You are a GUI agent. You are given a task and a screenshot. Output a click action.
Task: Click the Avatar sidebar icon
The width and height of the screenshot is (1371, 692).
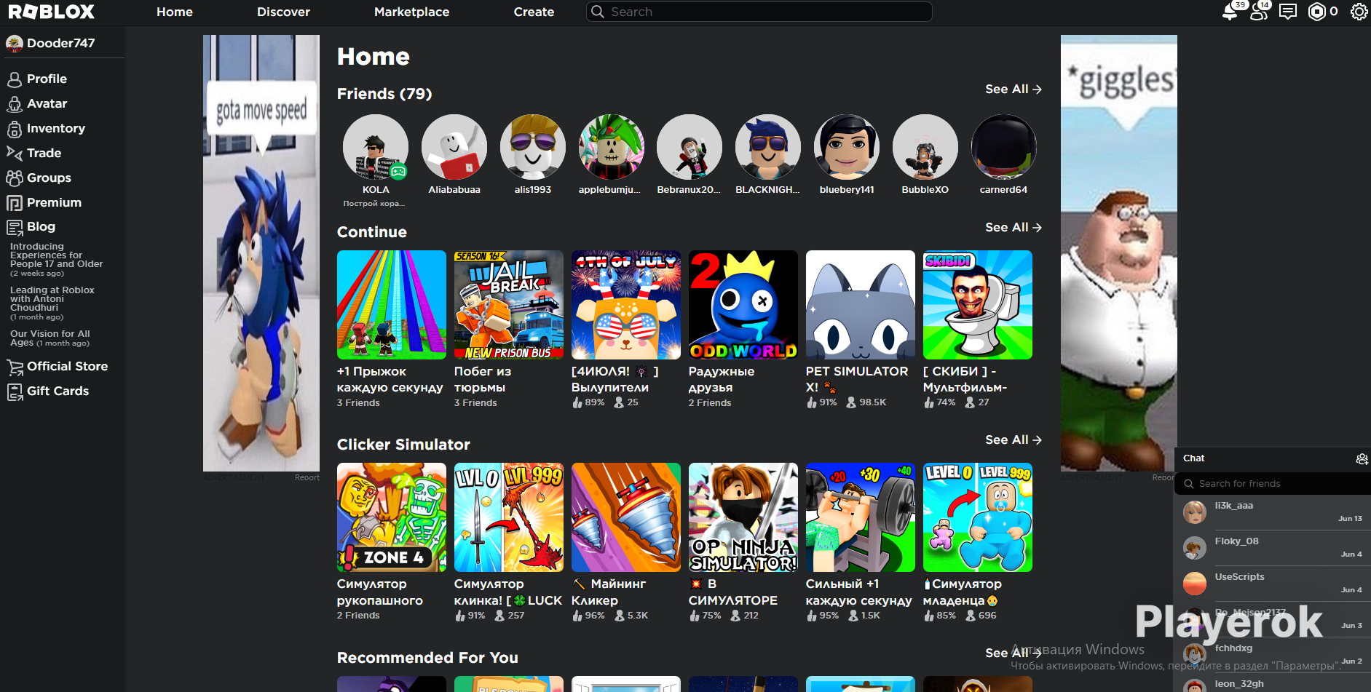[x=15, y=104]
